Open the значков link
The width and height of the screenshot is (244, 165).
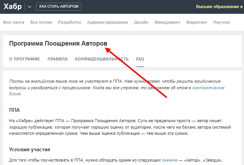170,160
